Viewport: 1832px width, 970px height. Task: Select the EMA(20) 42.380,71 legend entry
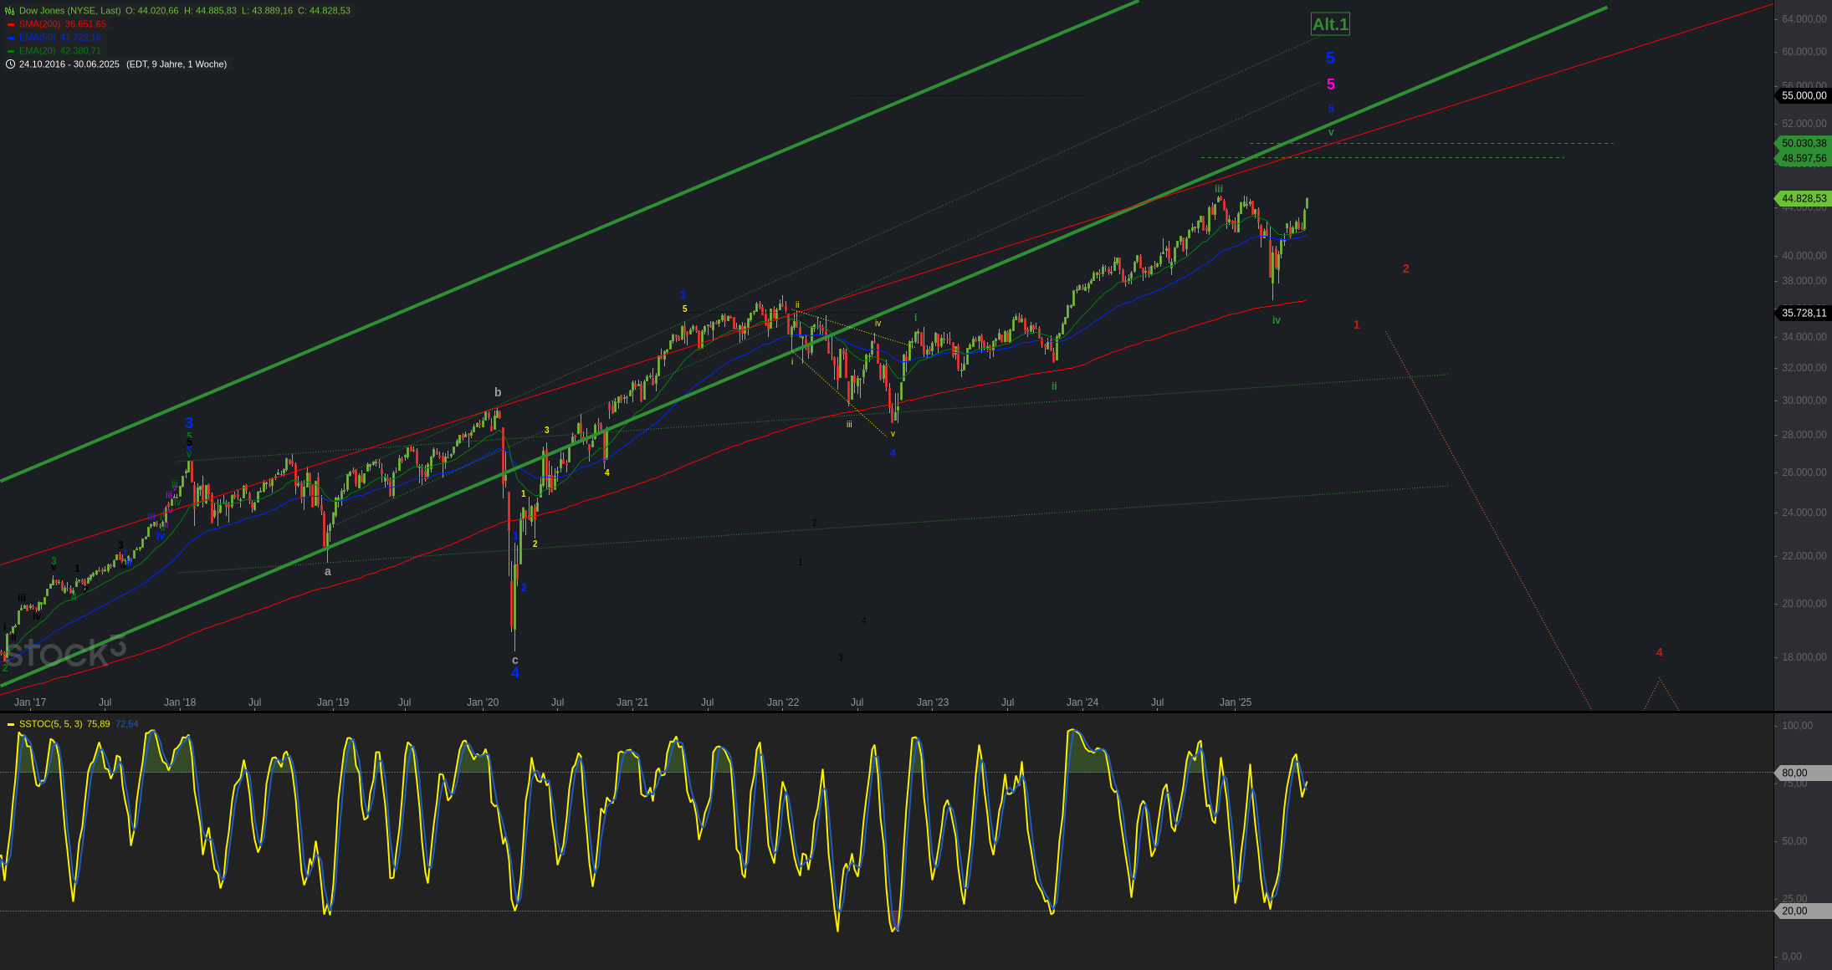click(60, 51)
